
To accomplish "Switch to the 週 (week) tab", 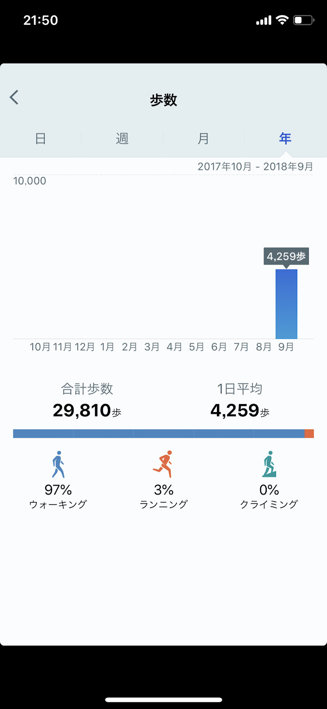I will tap(122, 139).
